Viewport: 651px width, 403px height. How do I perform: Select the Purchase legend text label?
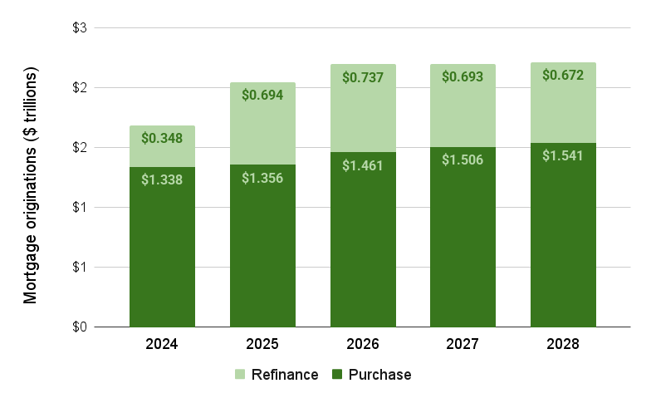pyautogui.click(x=379, y=375)
